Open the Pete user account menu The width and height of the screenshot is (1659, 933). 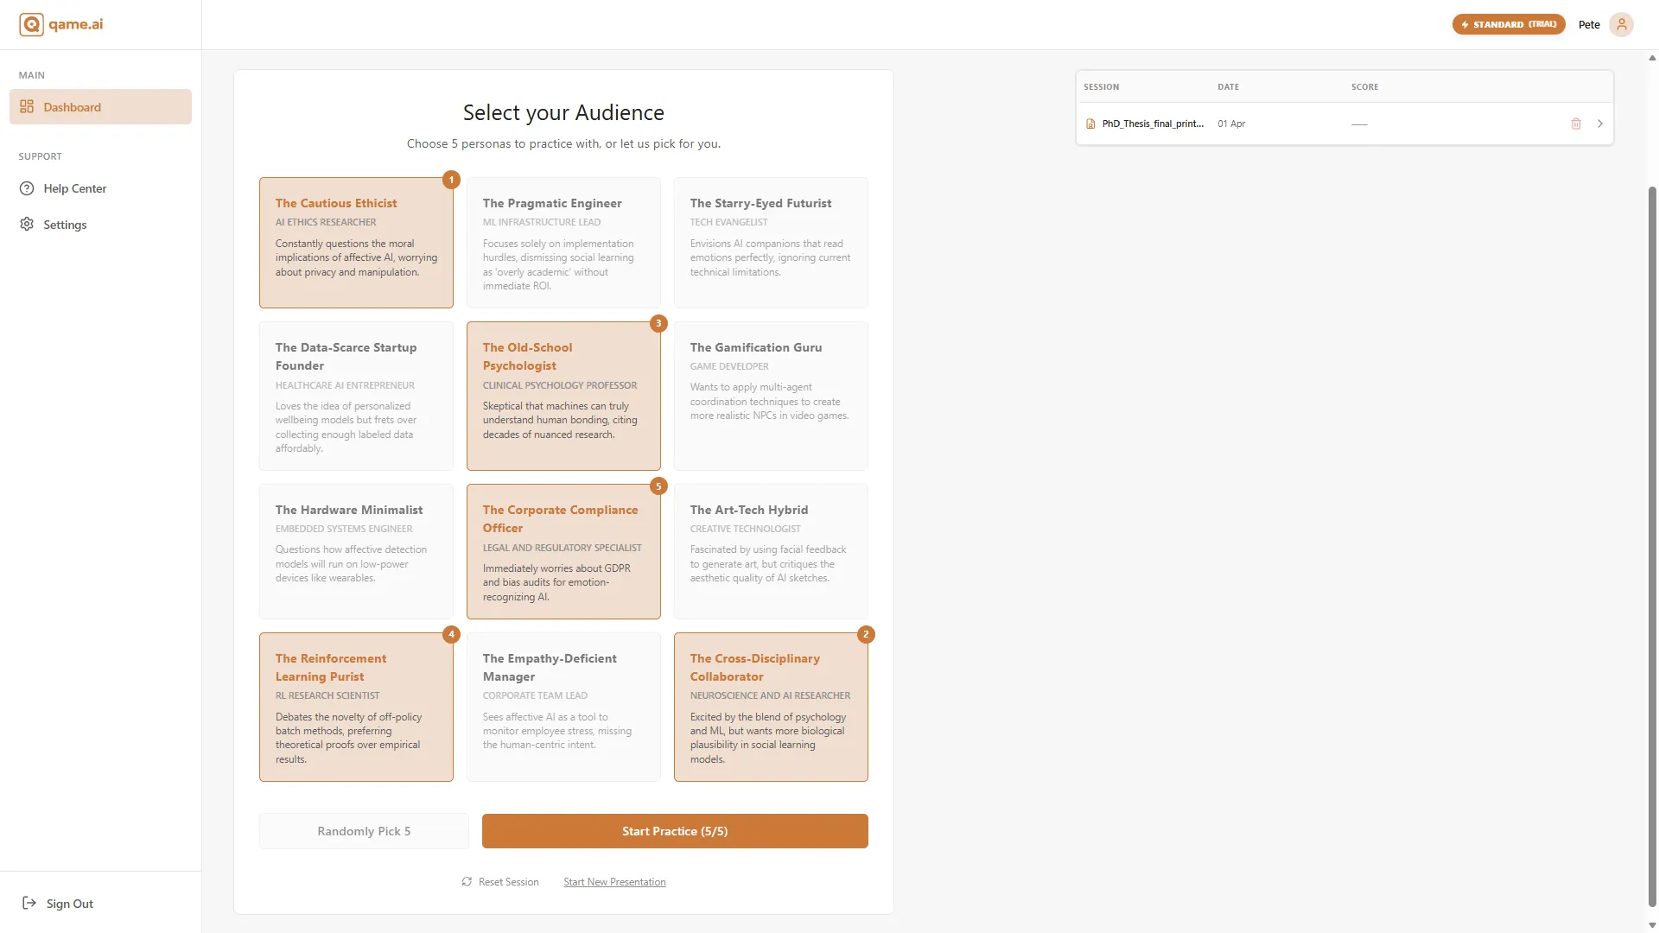1589,24
